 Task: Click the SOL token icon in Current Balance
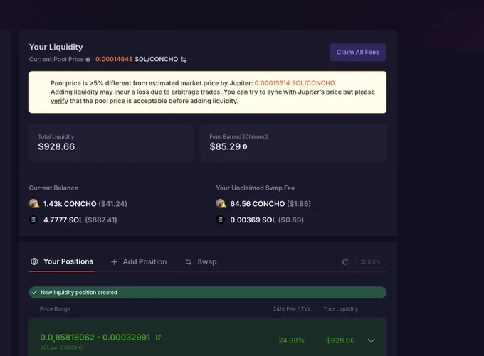coord(33,220)
